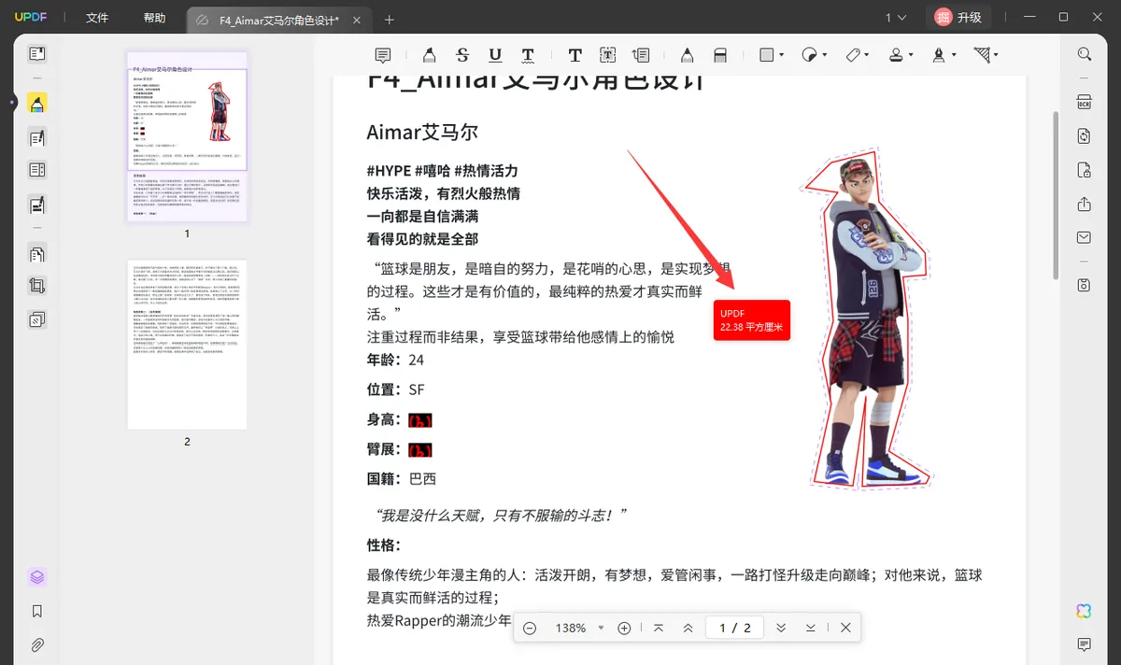This screenshot has width=1121, height=665.
Task: Open Protect PDF with password icon
Action: click(1085, 170)
